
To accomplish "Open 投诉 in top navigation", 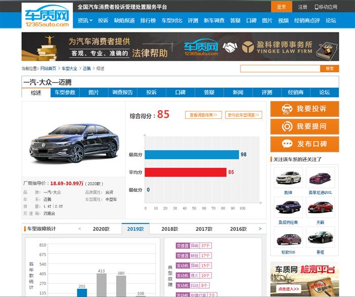I will (x=103, y=20).
